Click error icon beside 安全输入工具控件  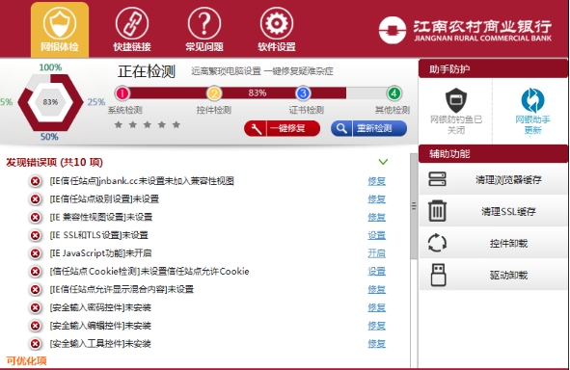click(x=36, y=343)
